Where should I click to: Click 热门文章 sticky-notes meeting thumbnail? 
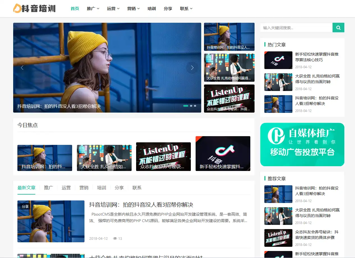pyautogui.click(x=278, y=82)
